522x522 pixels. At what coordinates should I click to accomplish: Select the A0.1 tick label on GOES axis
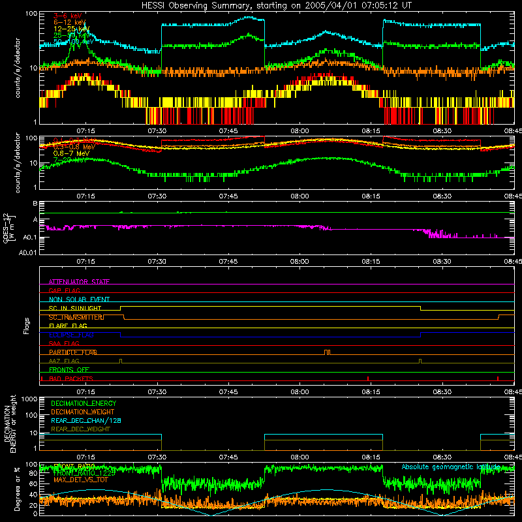[x=30, y=237]
